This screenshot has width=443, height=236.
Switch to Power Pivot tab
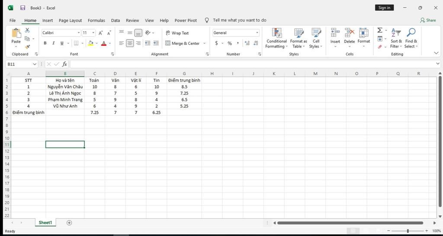pyautogui.click(x=186, y=20)
